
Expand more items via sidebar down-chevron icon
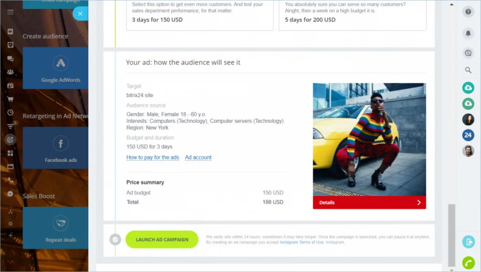click(x=10, y=194)
